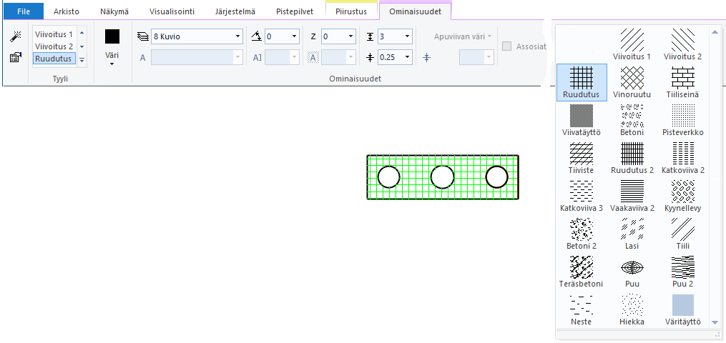Open the Z value dropdown
The width and height of the screenshot is (726, 343).
pos(350,36)
